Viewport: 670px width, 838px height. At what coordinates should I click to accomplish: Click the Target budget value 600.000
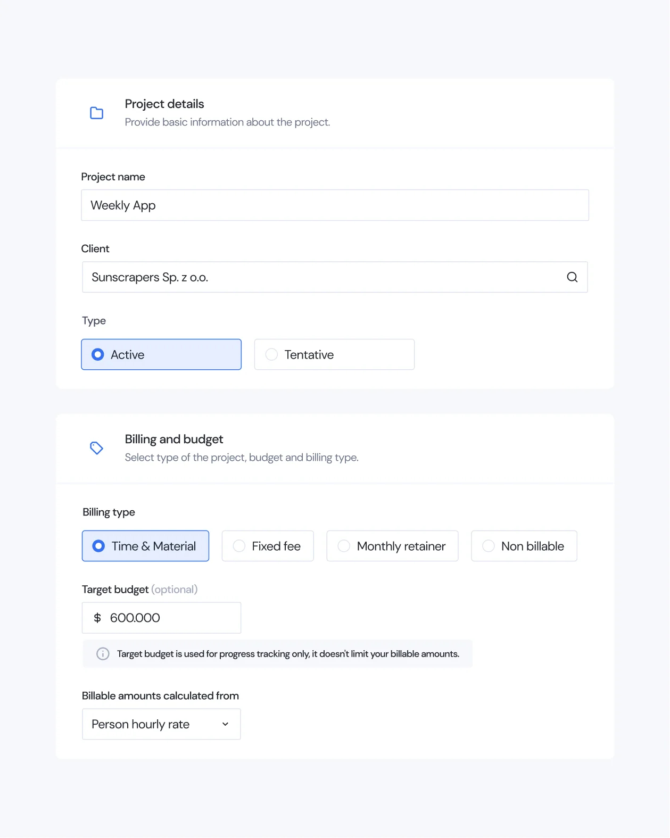pos(135,618)
